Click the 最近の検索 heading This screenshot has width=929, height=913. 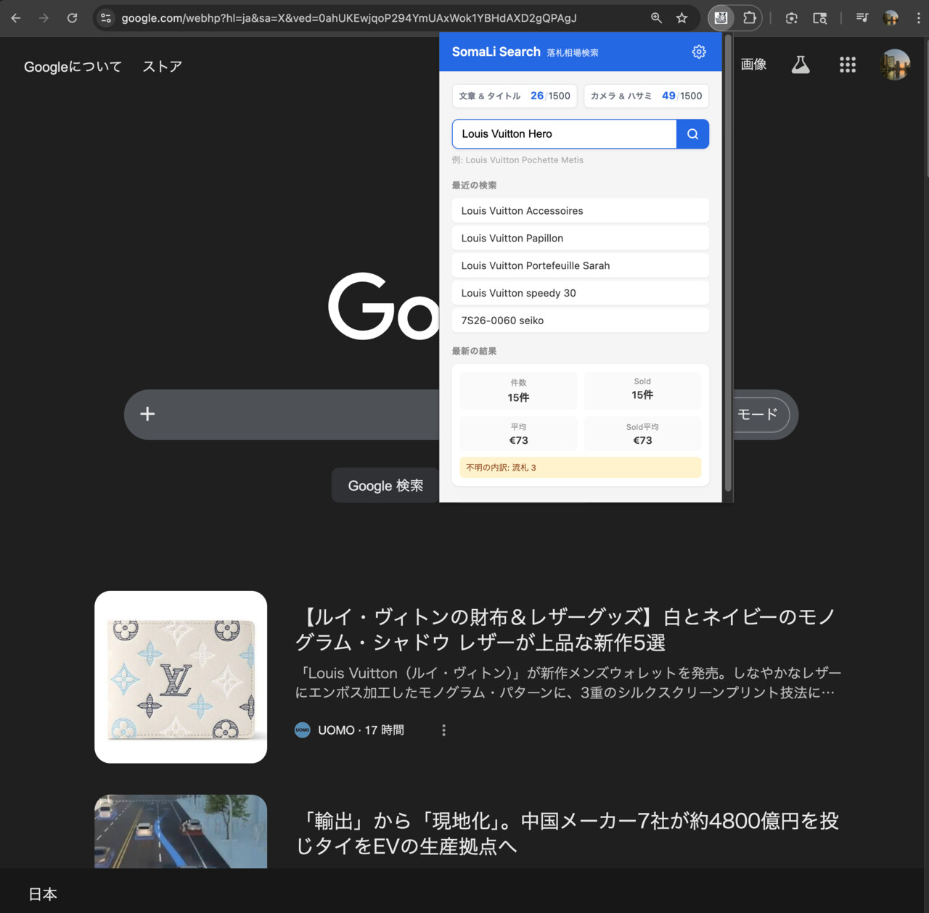(x=474, y=185)
